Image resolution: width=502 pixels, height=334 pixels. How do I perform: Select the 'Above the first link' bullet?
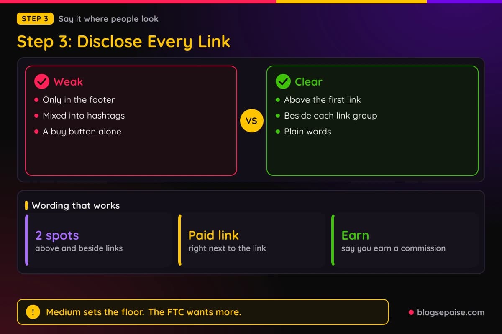click(318, 100)
